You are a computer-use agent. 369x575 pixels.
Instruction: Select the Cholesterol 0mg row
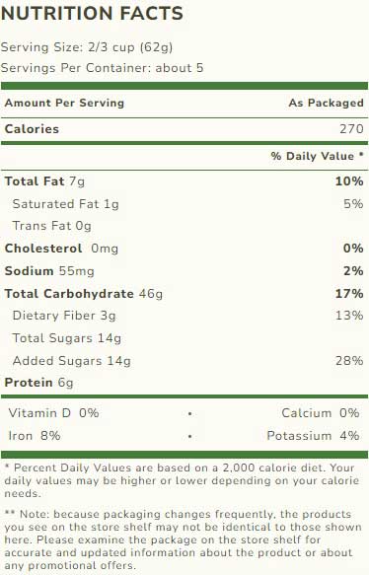[x=184, y=249]
